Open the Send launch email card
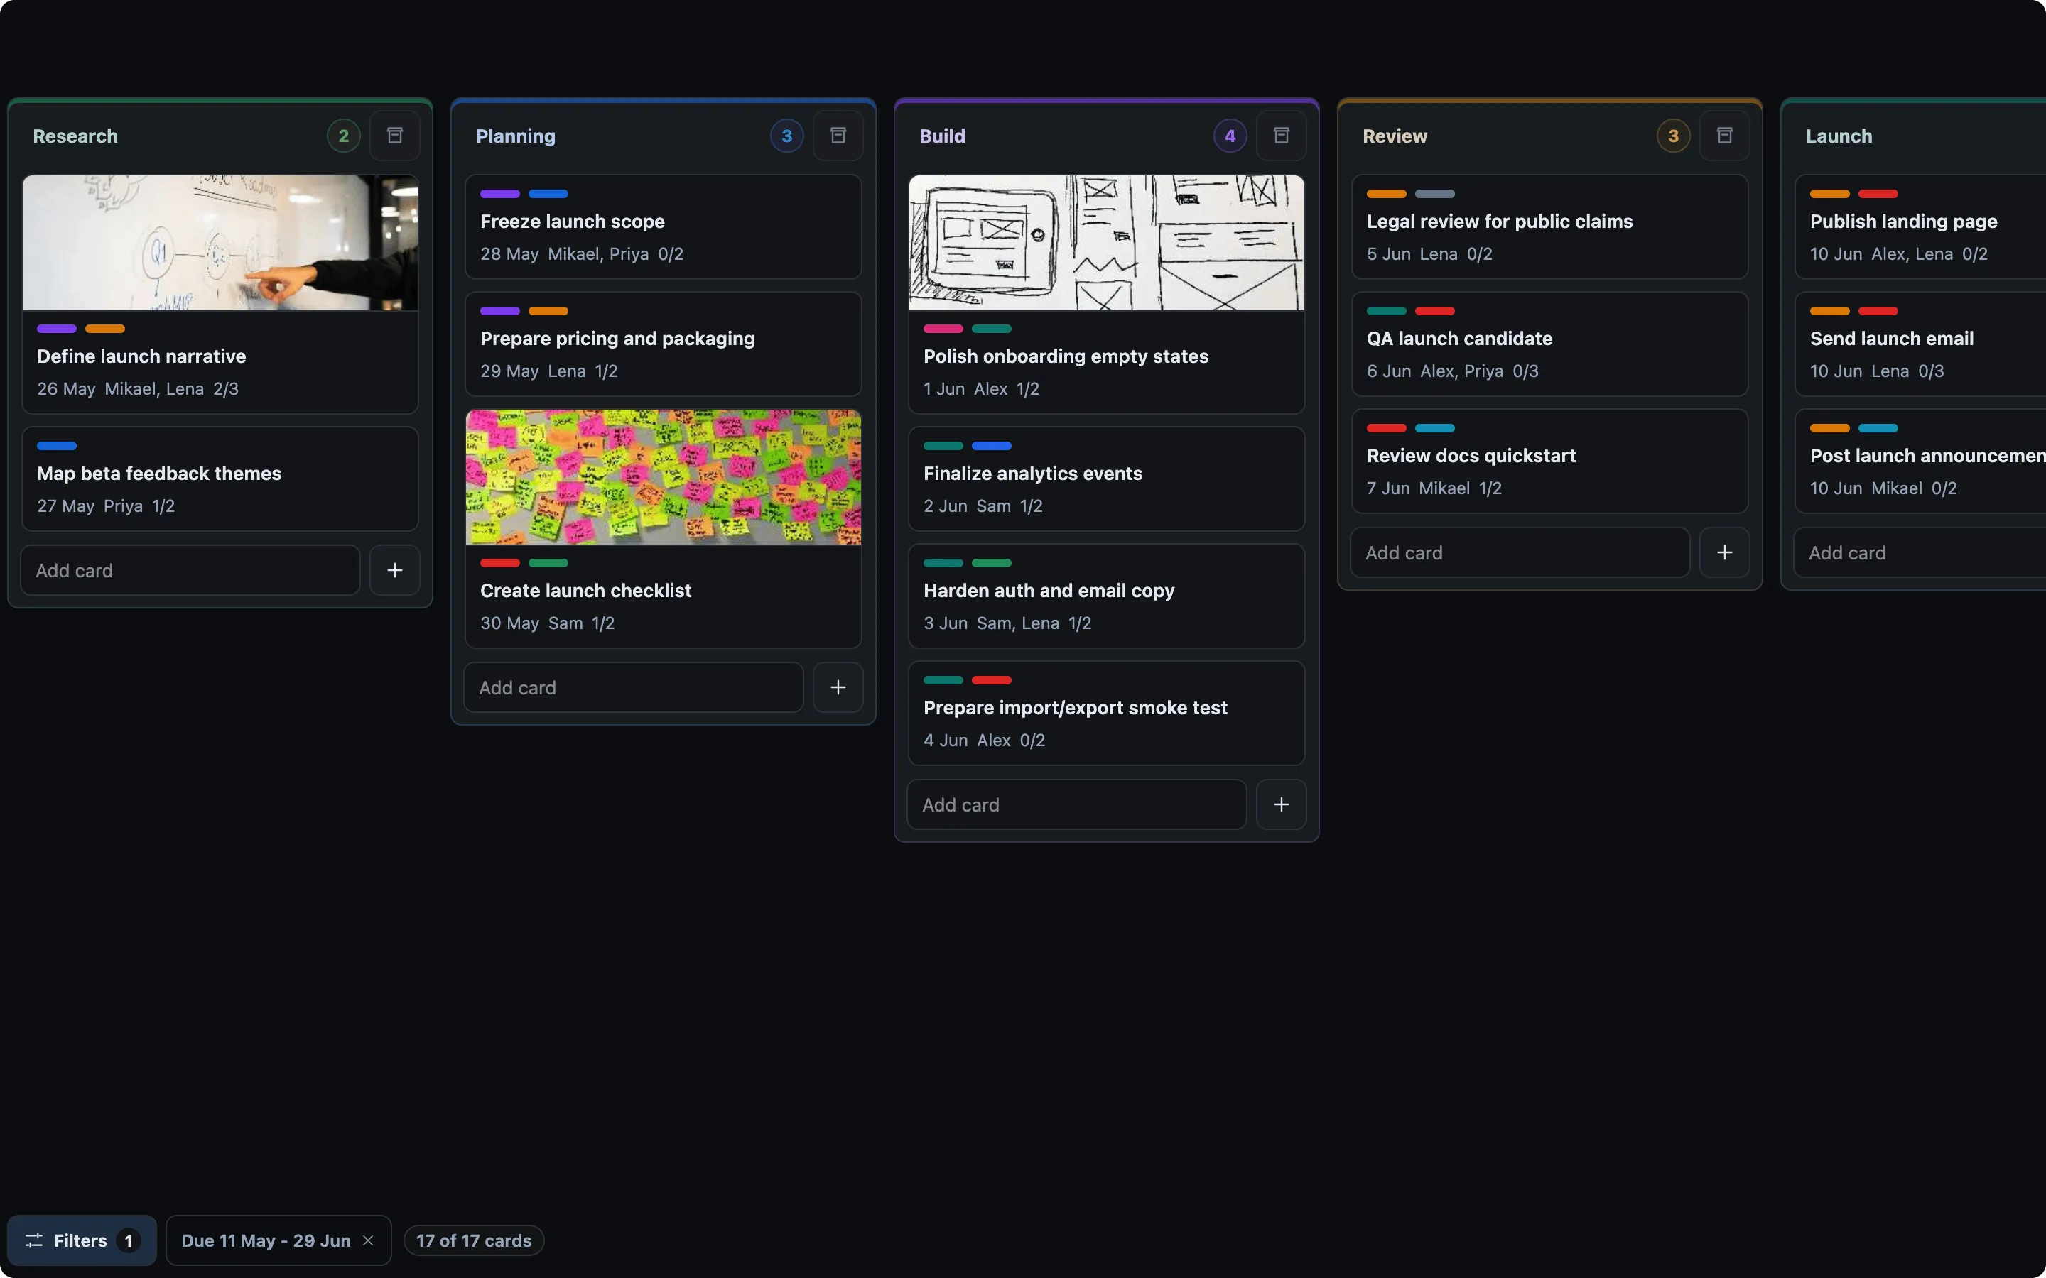 pos(1920,344)
